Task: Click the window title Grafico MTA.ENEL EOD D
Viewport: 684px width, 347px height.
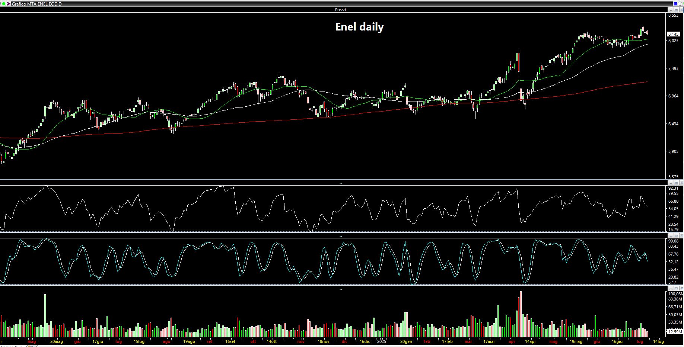Action: (x=37, y=4)
